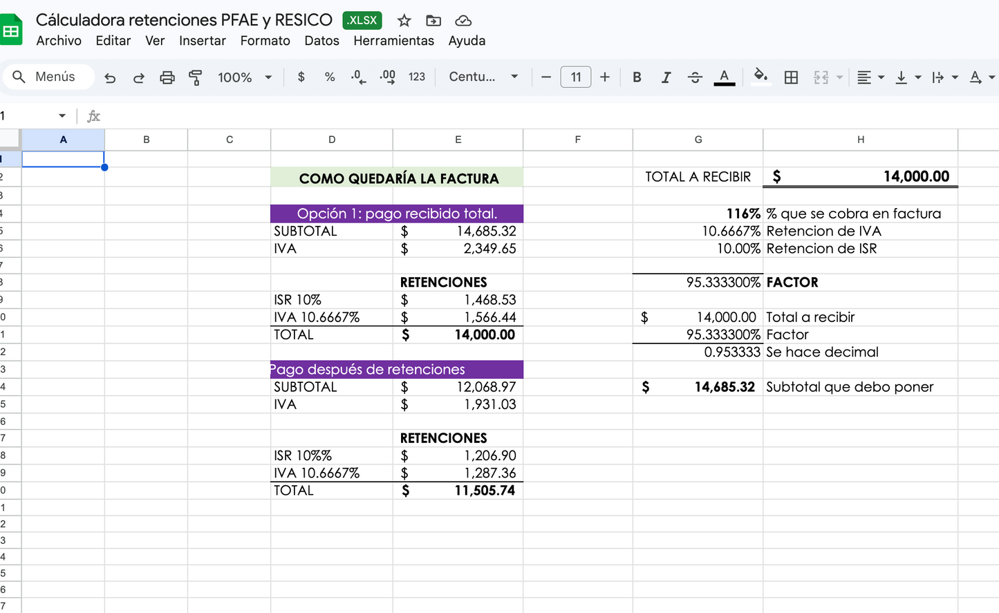
Task: Open horizontal align options
Action: click(870, 77)
